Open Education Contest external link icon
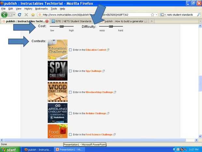The image size is (202, 152). (x=108, y=50)
